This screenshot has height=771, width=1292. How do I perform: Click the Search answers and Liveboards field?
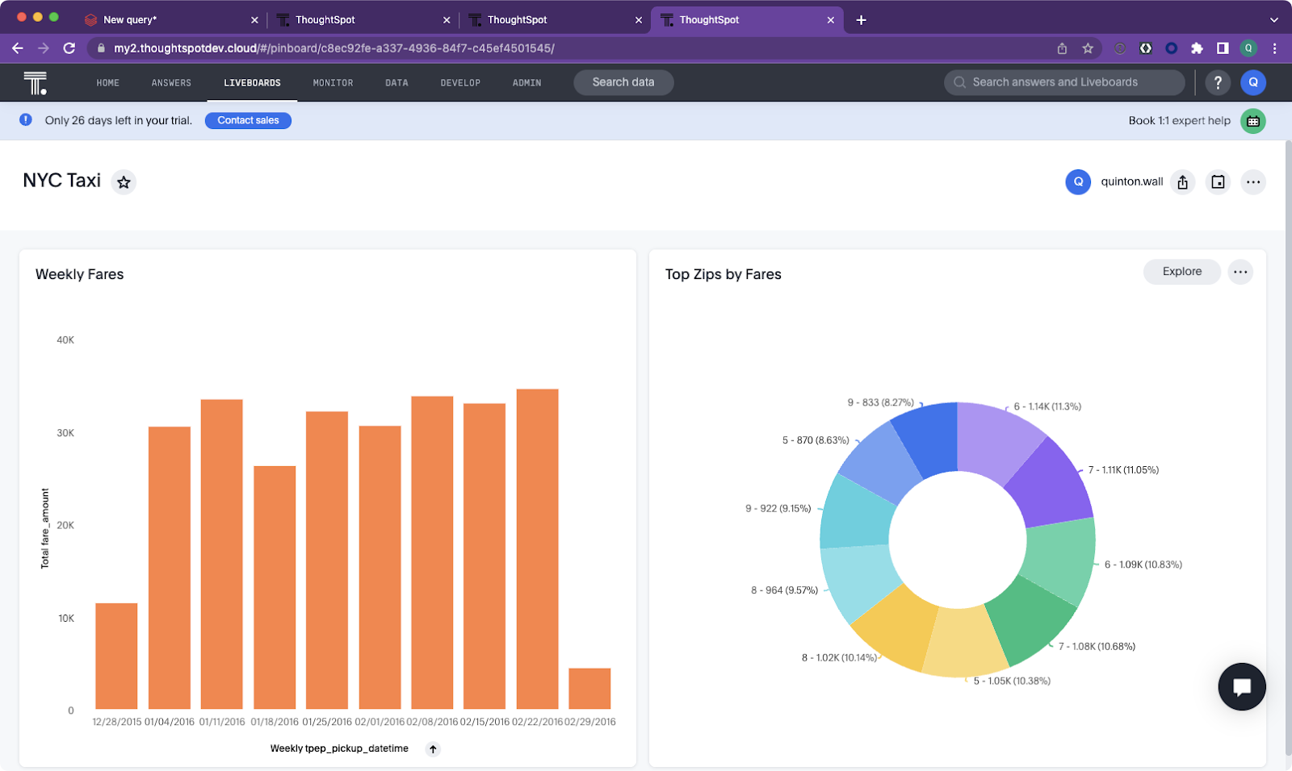coord(1063,82)
